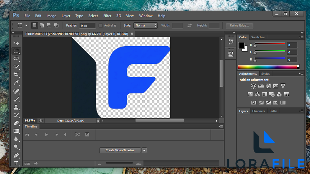Viewport: 310px width, 174px height.
Task: Add a Black & White adjustment
Action: (265, 94)
